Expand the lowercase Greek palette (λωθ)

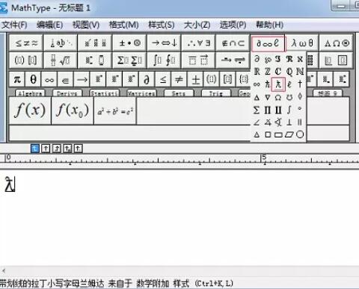coord(302,43)
